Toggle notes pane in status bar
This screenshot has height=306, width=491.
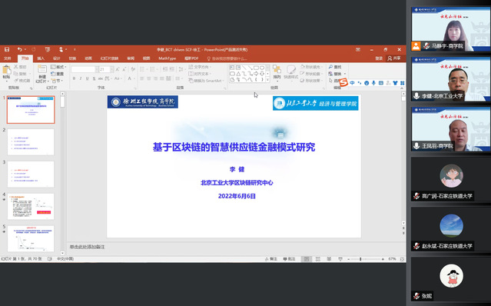click(x=271, y=259)
